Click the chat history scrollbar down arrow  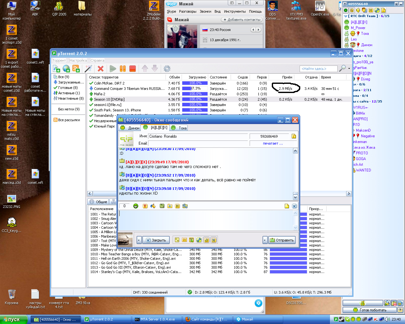(295, 197)
